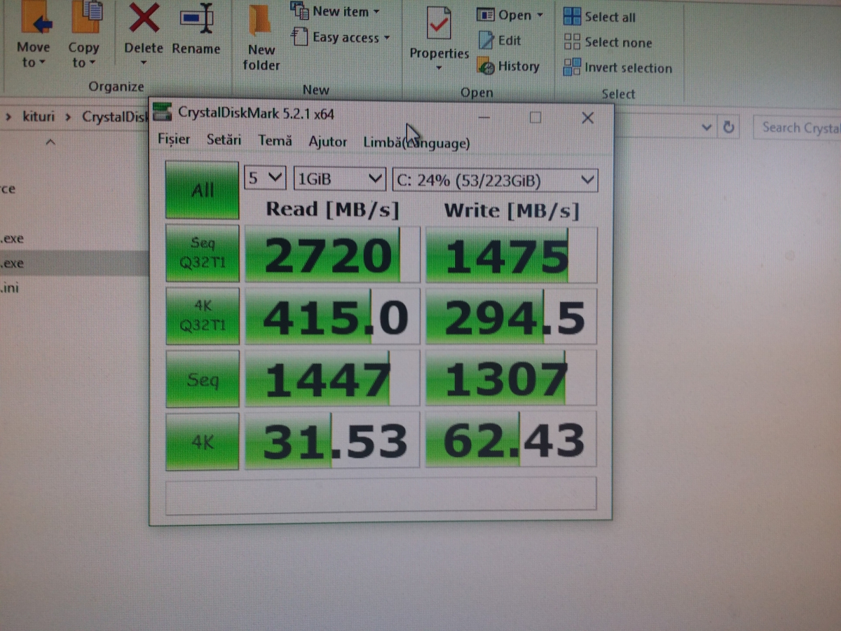
Task: Open the Fișier menu
Action: (x=174, y=140)
